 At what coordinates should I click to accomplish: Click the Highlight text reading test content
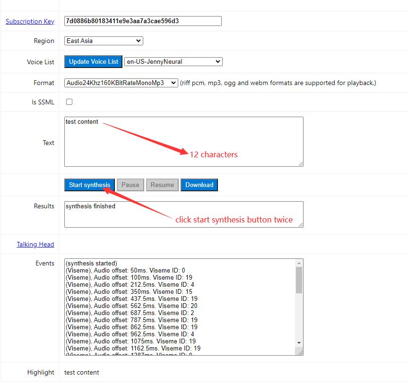81,372
